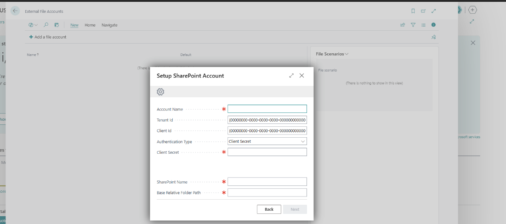
Task: Expand the Setup SharePoint Account dialog to full size
Action: (x=291, y=75)
